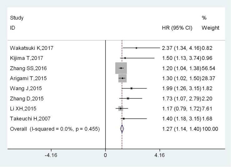The image size is (231, 167).
Task: Click the blue overall effect diamond
Action: coord(122,129)
